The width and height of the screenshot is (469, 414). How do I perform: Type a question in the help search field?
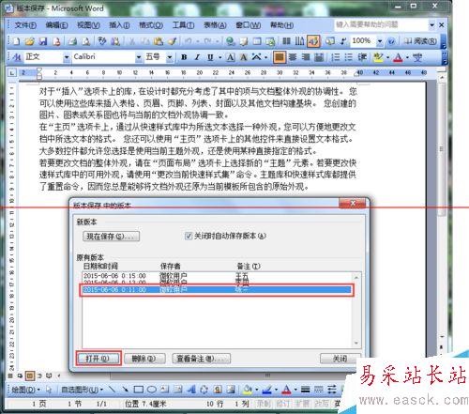(x=382, y=24)
